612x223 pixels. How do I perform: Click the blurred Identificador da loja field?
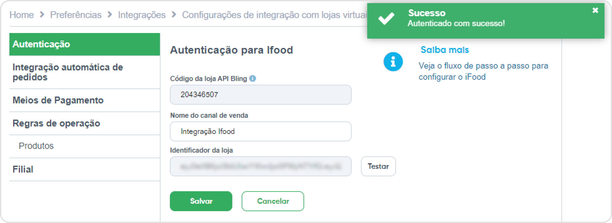coord(261,166)
